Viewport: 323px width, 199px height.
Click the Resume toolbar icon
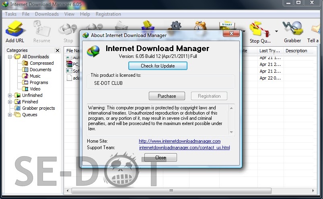pos(42,31)
